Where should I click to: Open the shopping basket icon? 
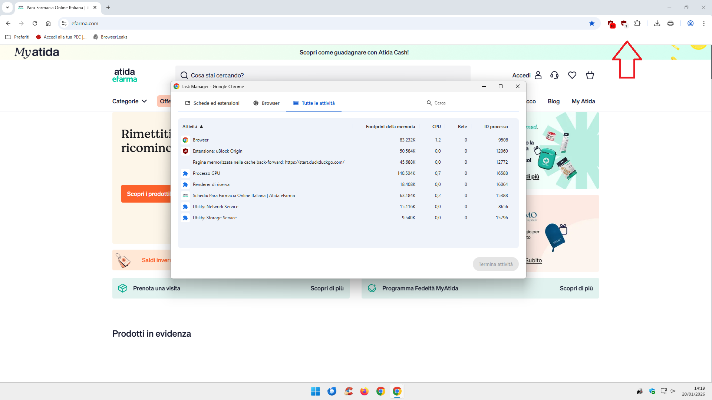click(590, 75)
